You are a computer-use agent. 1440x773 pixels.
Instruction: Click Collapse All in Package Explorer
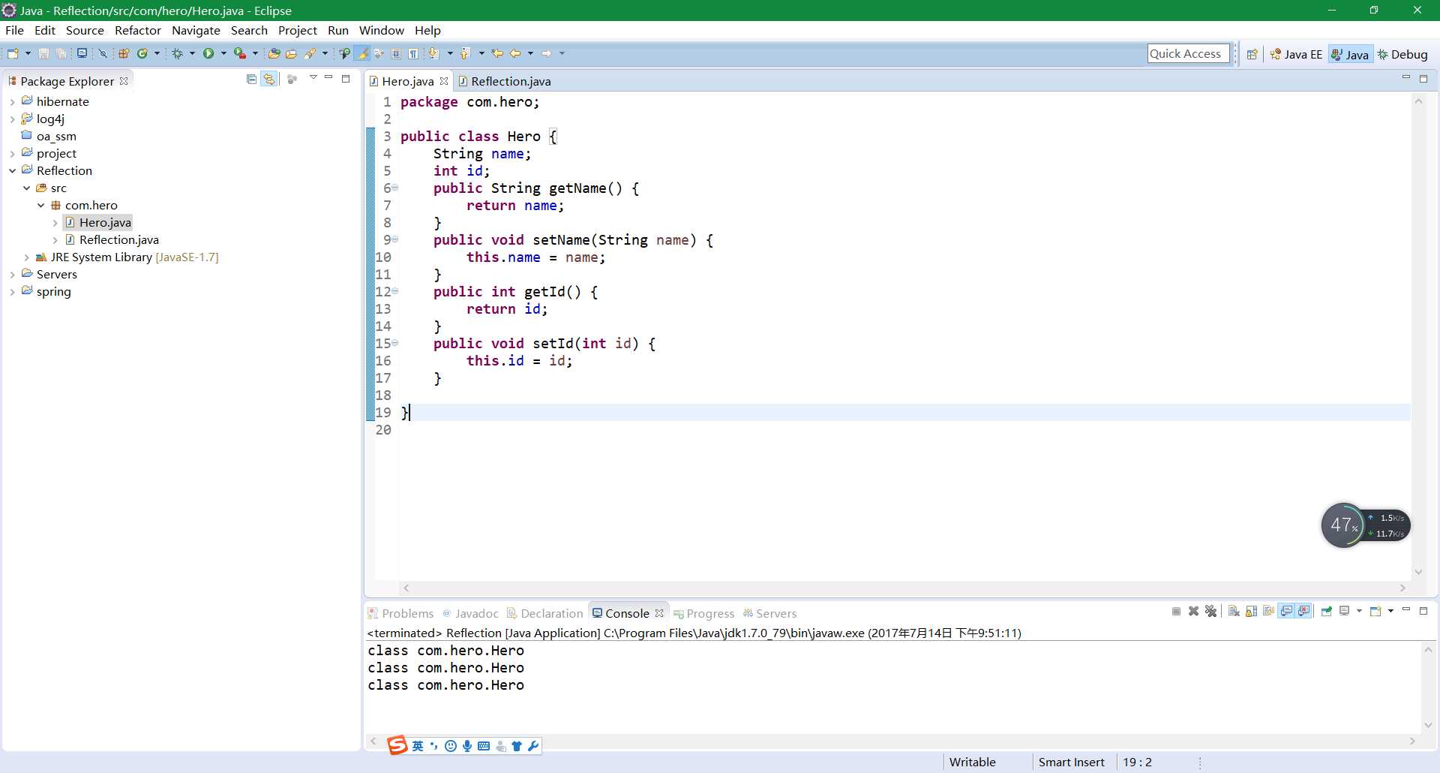251,79
